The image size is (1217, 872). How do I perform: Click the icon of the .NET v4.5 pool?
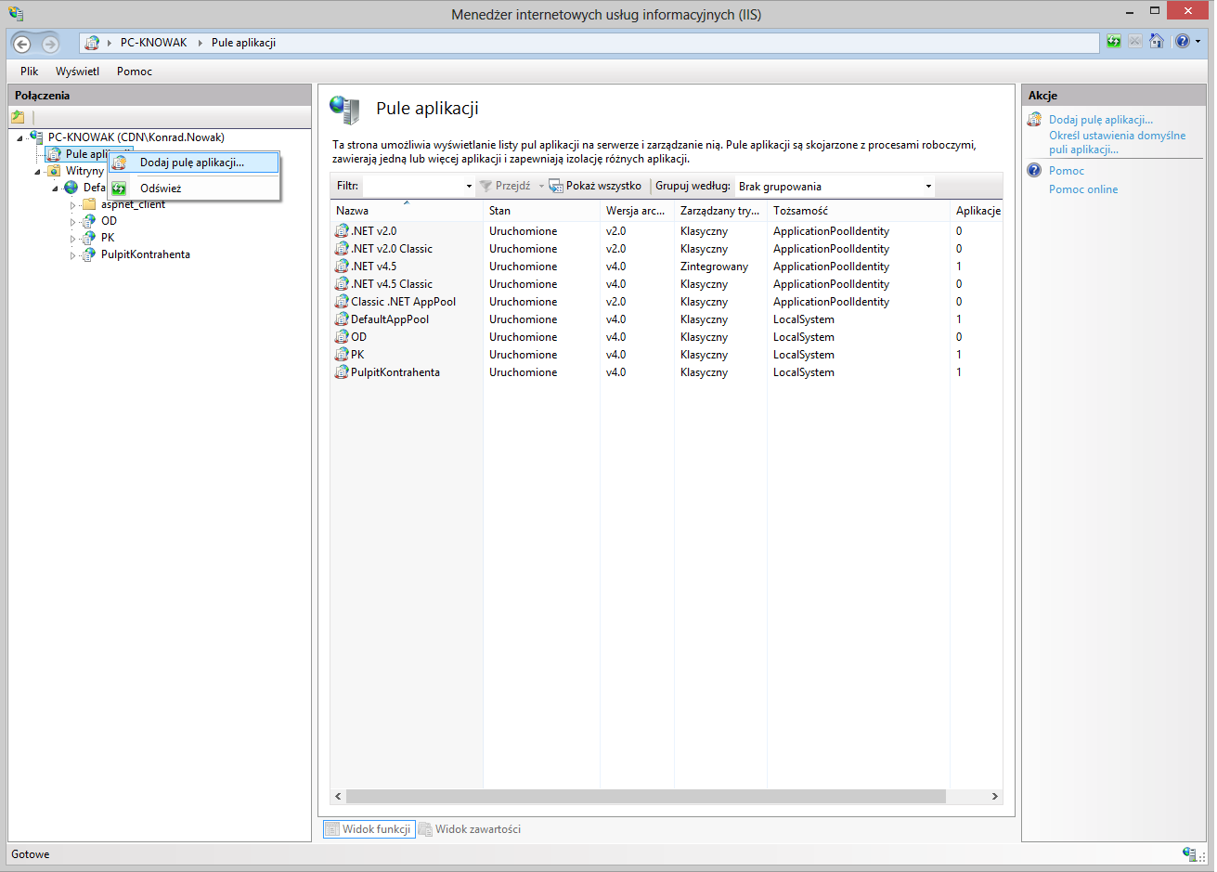tap(342, 267)
